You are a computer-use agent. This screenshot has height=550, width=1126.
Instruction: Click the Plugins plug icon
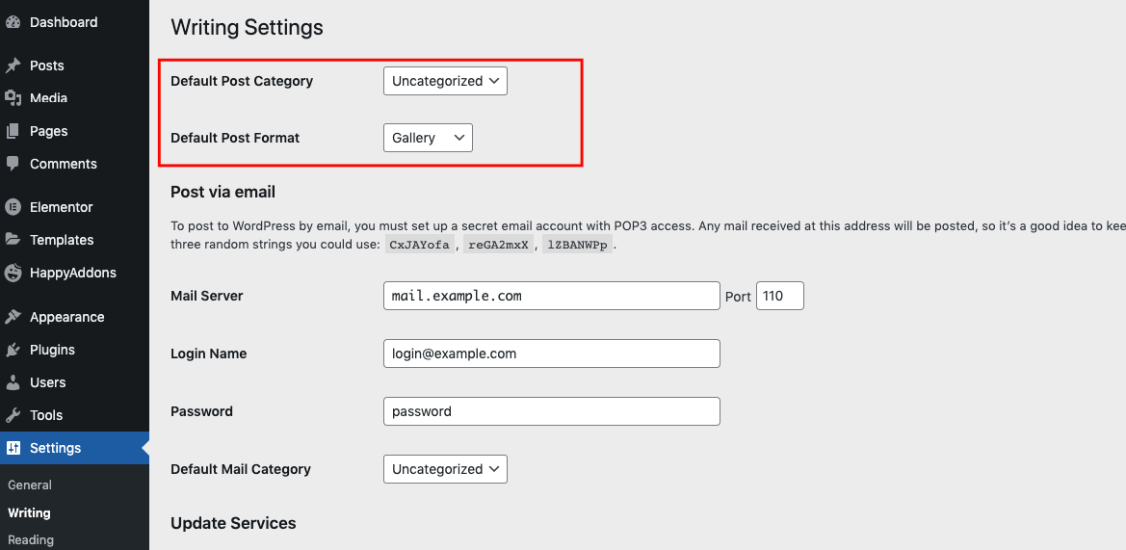(x=13, y=350)
